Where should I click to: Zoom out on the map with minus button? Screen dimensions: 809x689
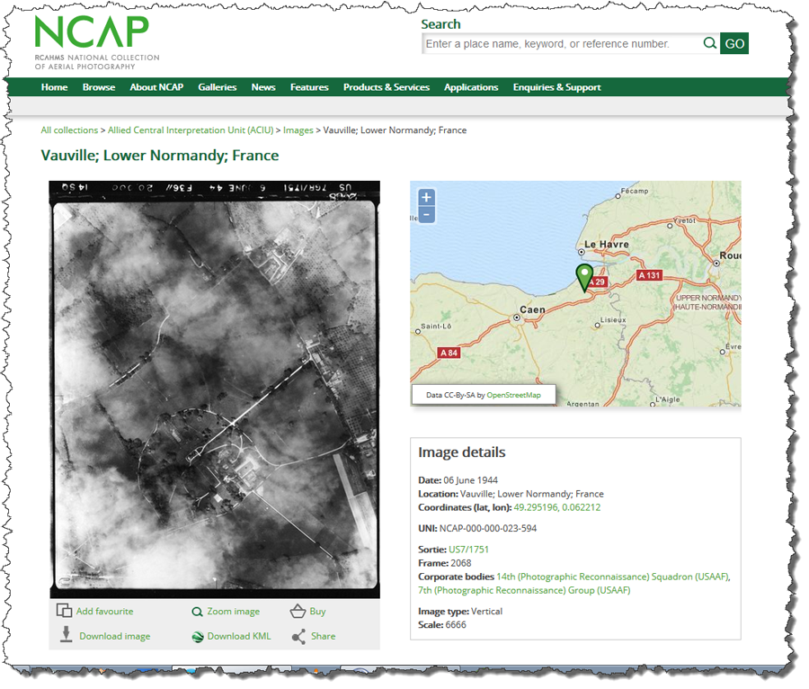[x=426, y=214]
